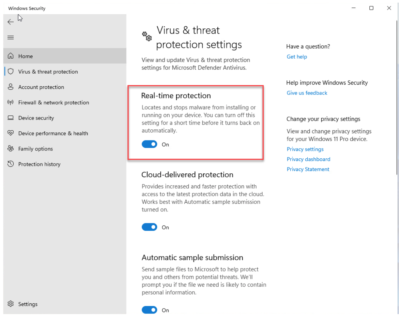The height and width of the screenshot is (318, 400).
Task: Click the Device security laptop icon
Action: click(x=11, y=118)
